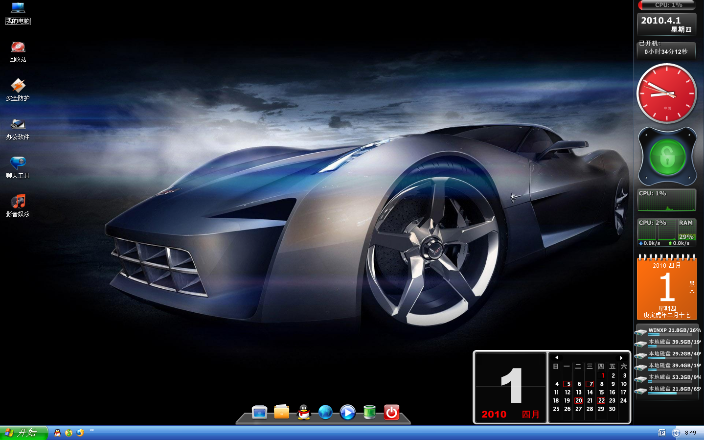Click the 本地磁盘 29.2GB drive entry
The image size is (704, 440).
[668, 355]
